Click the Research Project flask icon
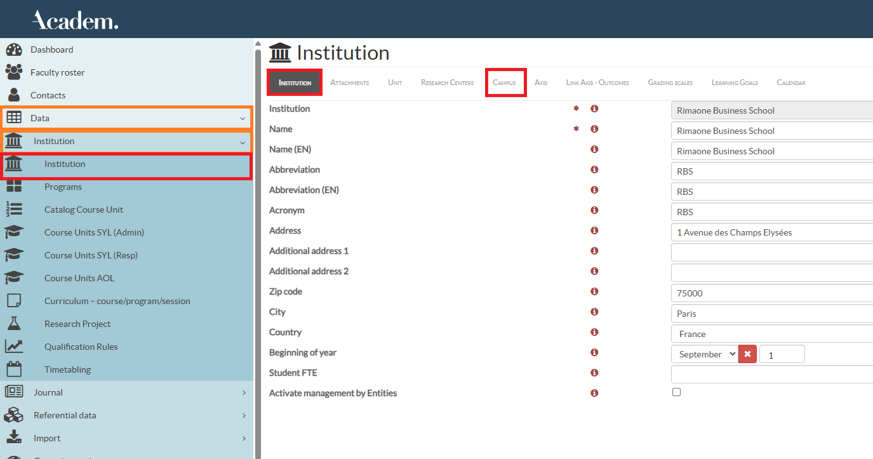Viewport: 873px width, 459px height. (x=13, y=324)
